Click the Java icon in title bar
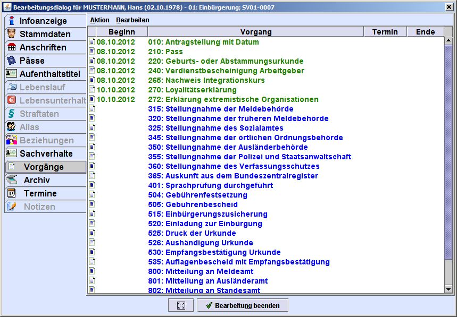The image size is (457, 317). [x=7, y=7]
